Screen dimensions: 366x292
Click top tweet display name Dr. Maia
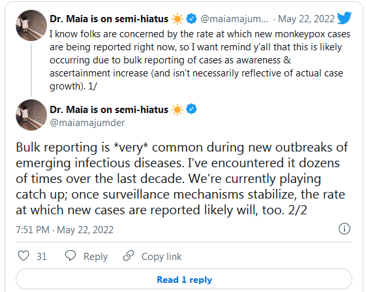(x=109, y=19)
